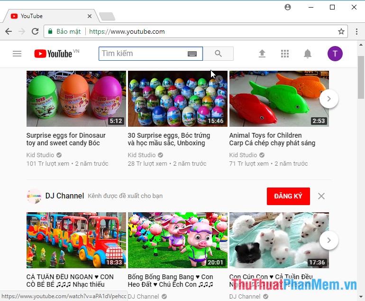This screenshot has width=365, height=301.
Task: Click the Chrome profile icon in title bar
Action: tap(288, 7)
